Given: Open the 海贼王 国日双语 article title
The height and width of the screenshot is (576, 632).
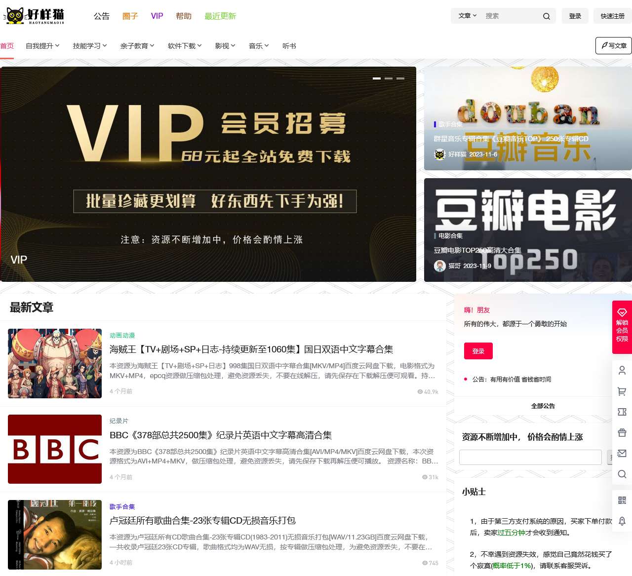Looking at the screenshot, I should click(251, 349).
